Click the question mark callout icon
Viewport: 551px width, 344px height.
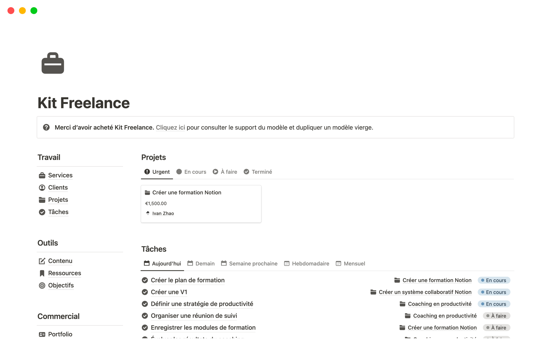(x=46, y=127)
